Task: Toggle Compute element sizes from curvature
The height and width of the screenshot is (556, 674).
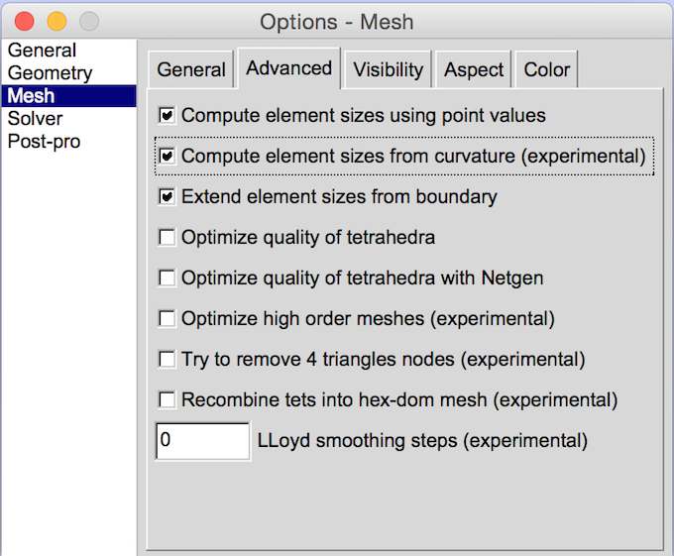Action: pyautogui.click(x=168, y=157)
